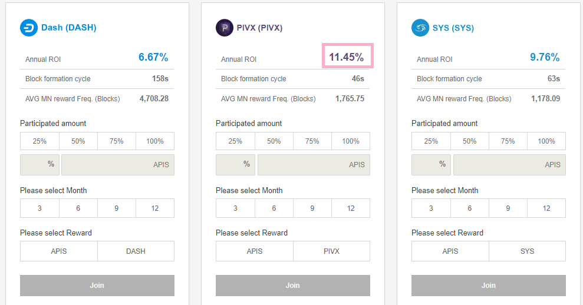583x305 pixels.
Task: Select 25% participation in the Dash card
Action: point(39,141)
